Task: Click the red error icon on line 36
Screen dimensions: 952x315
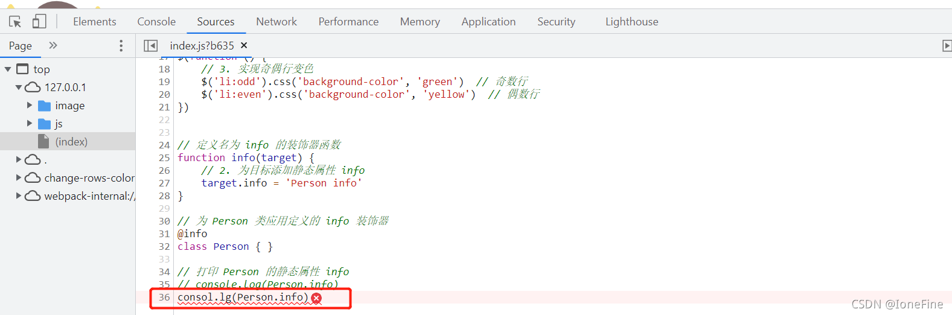Action: coord(316,298)
